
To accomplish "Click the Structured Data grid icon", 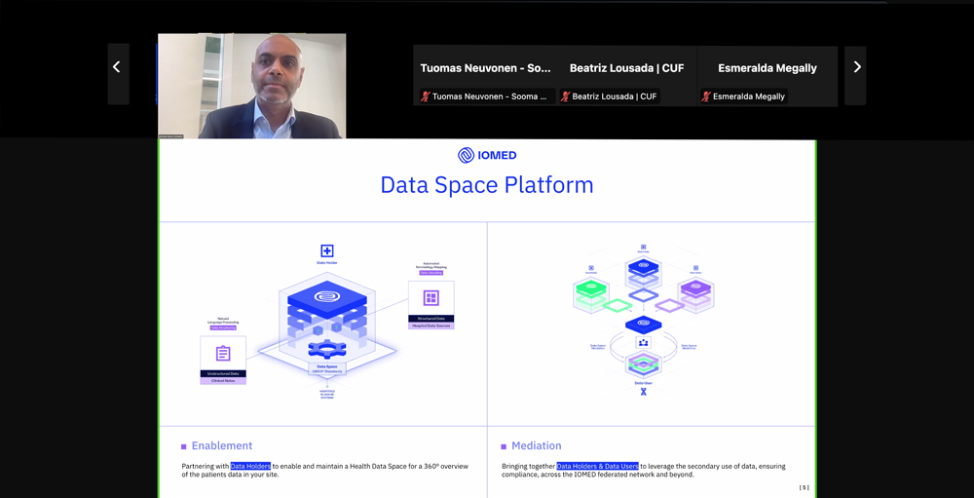I will click(x=431, y=297).
